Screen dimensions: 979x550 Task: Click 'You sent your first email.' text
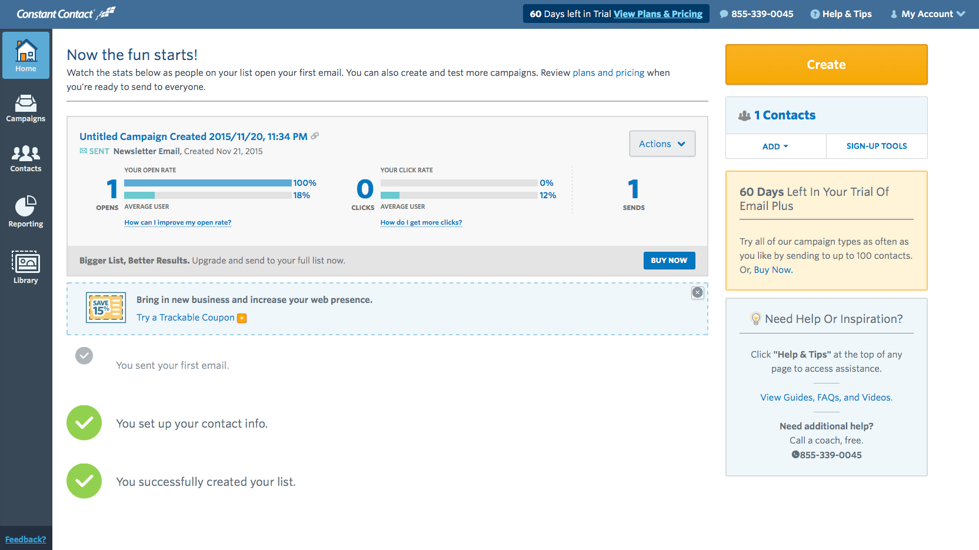[x=172, y=365]
